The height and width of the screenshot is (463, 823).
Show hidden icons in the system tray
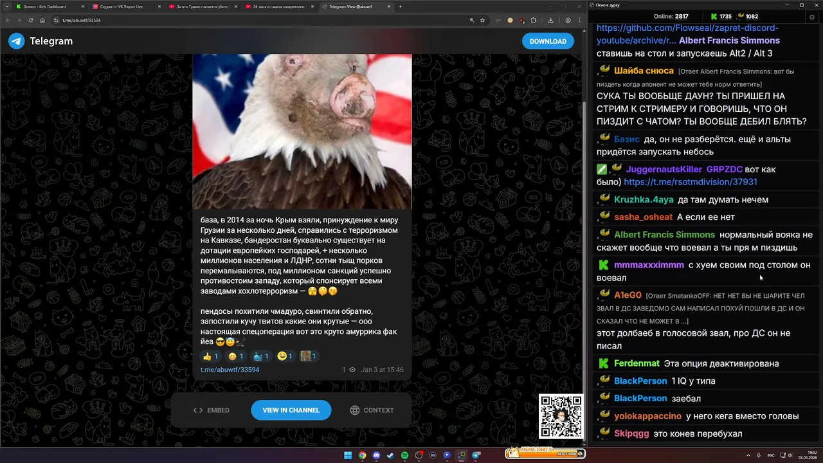point(749,455)
